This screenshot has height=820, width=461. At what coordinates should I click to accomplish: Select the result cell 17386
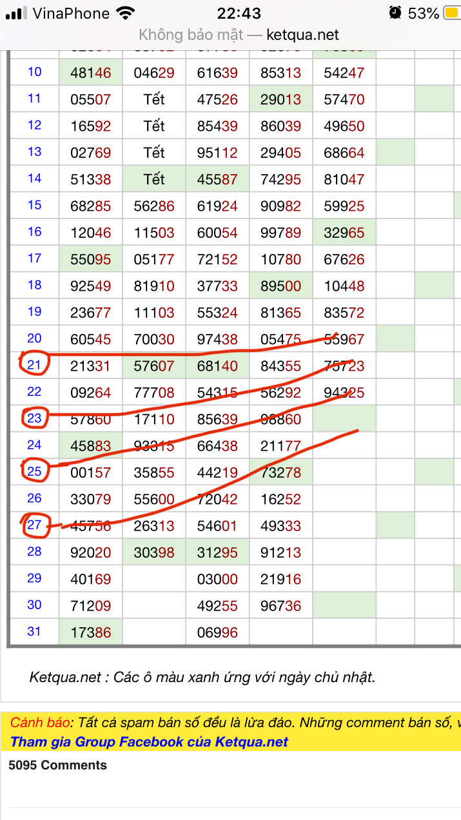click(x=90, y=633)
